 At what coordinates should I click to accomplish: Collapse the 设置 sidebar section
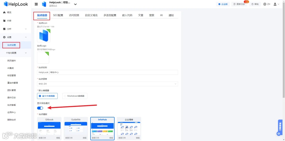click(x=26, y=37)
